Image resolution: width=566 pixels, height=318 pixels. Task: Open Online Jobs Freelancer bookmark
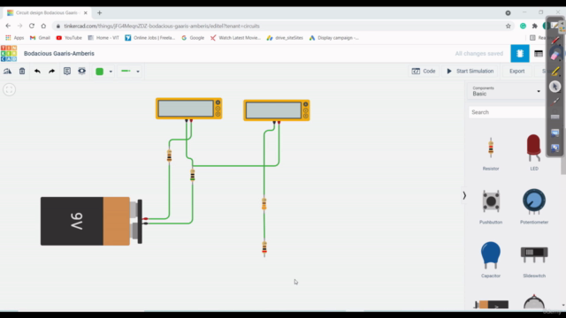pos(149,38)
